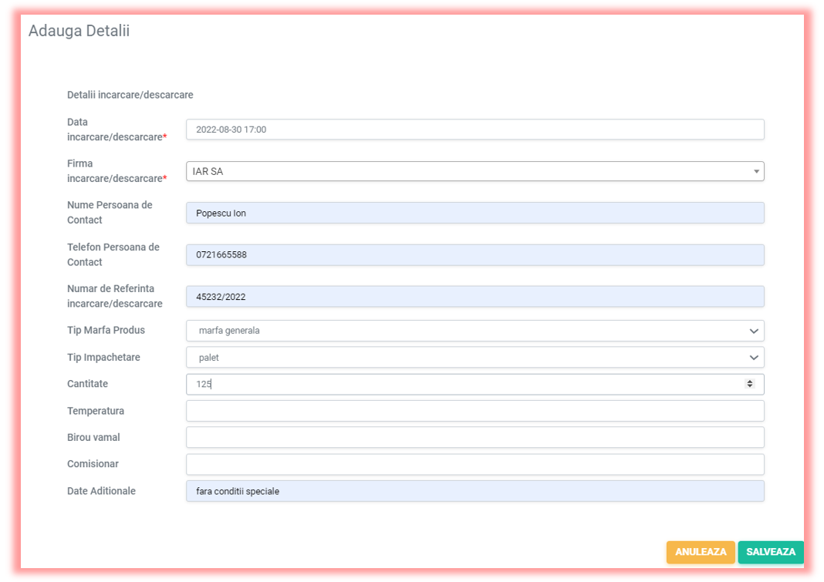The height and width of the screenshot is (582, 824).
Task: Click the Tip Marfa Produs label
Action: pos(106,330)
